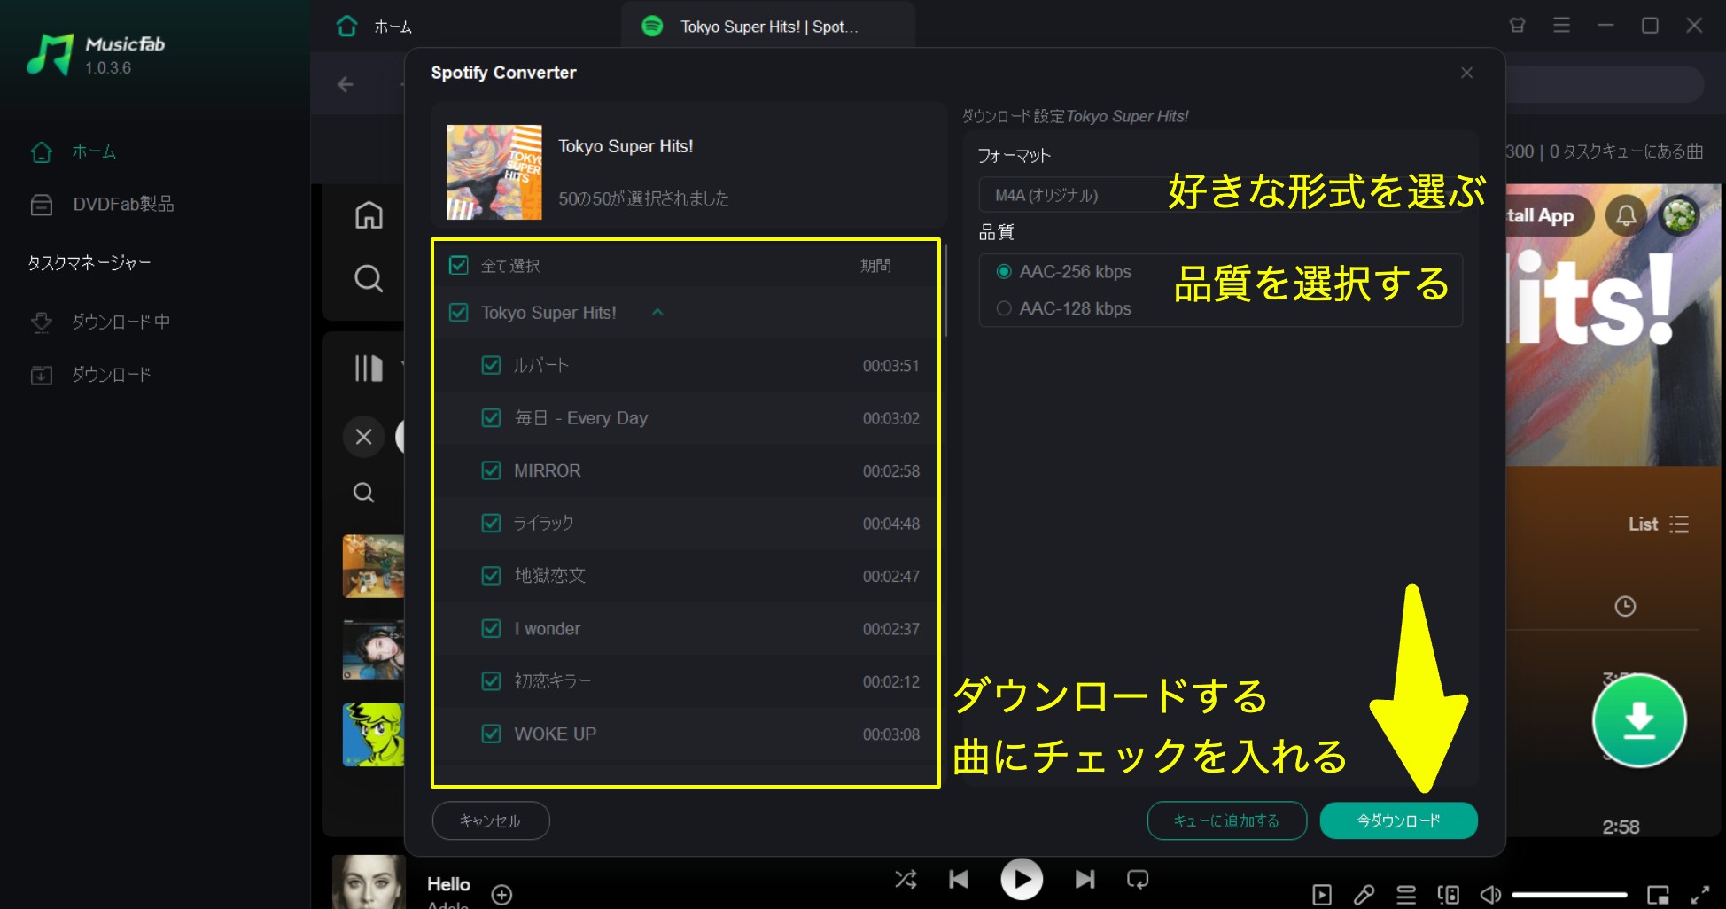
Task: Uncheck the WOKE UP track
Action: (491, 734)
